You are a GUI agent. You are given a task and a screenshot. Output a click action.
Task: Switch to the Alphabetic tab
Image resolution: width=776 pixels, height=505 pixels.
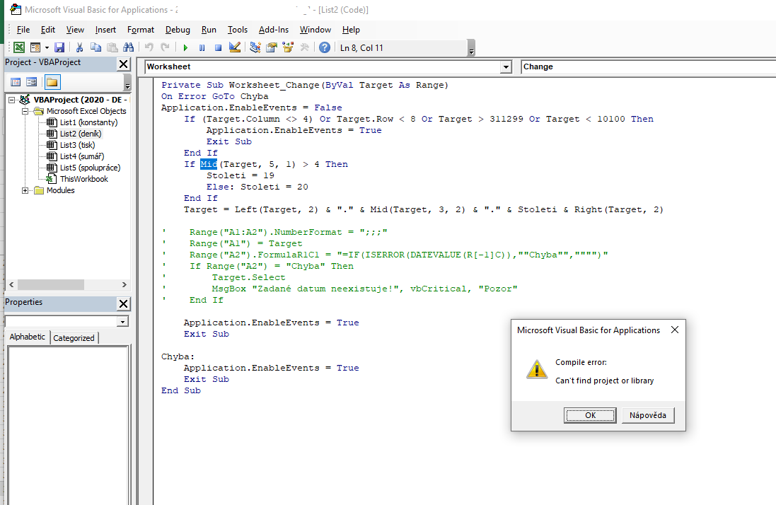click(27, 337)
